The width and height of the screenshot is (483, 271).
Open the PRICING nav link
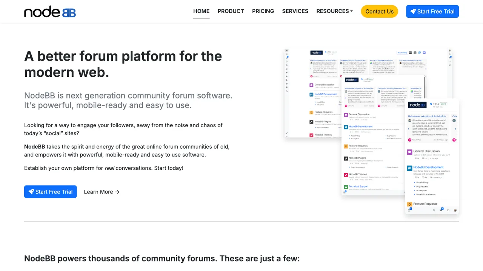[x=263, y=11]
